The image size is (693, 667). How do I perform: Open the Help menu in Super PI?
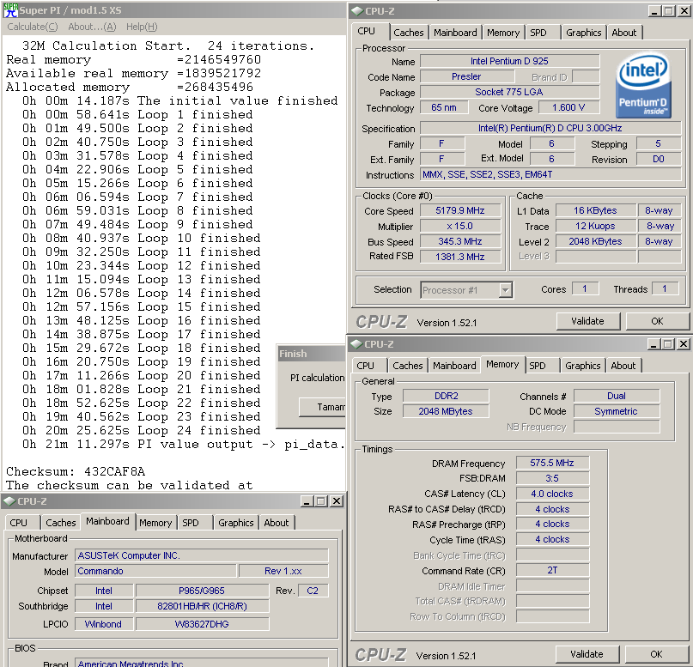(142, 27)
